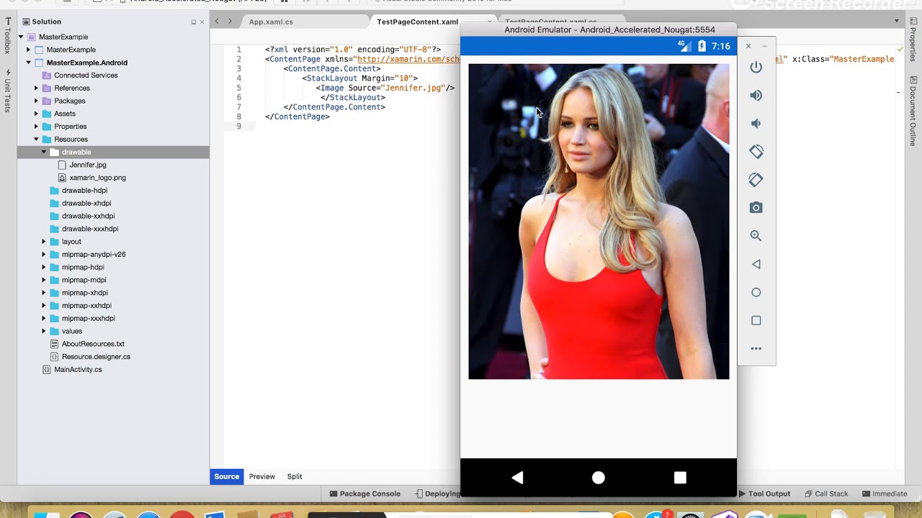Click the photo displayed in emulator

tap(599, 222)
